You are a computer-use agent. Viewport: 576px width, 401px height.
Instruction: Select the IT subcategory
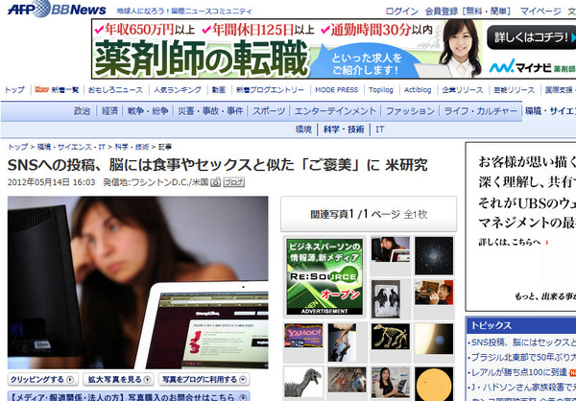pyautogui.click(x=380, y=130)
